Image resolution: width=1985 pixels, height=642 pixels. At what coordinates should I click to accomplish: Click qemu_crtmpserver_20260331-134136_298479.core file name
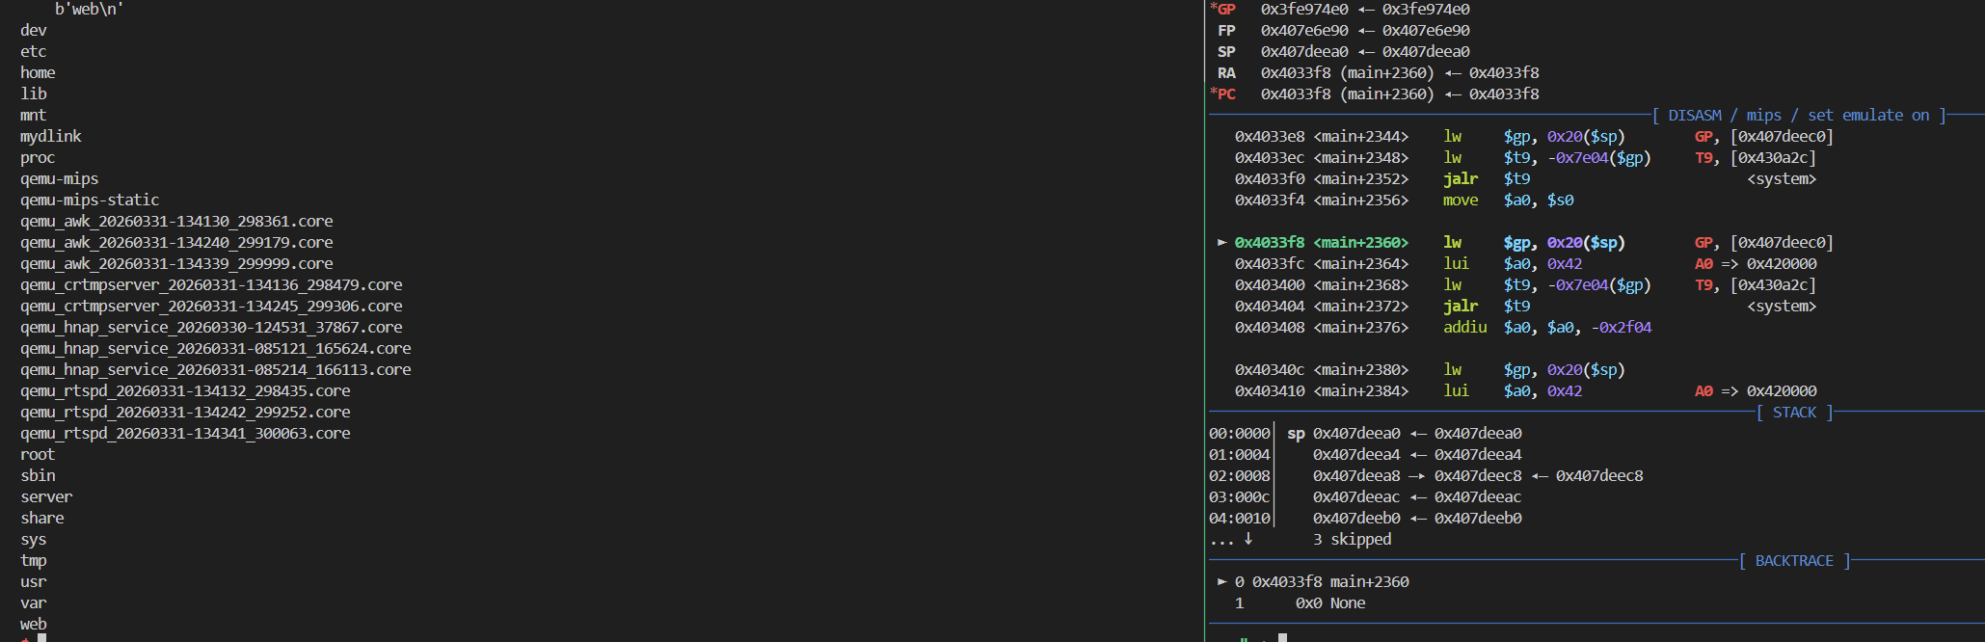pos(211,285)
